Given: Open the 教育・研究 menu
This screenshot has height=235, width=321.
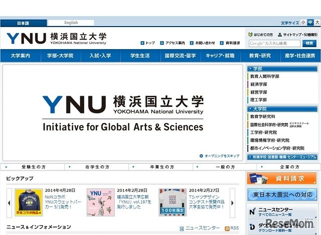Looking at the screenshot, I should 260,56.
